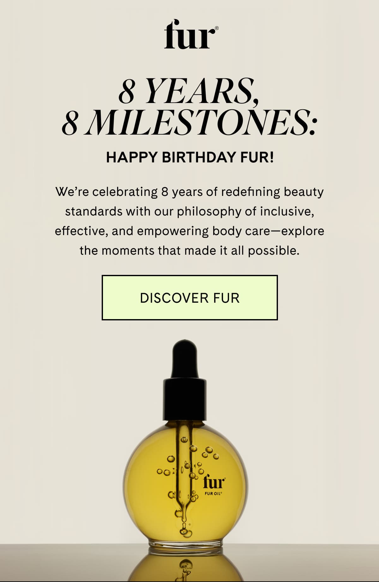The width and height of the screenshot is (379, 582).
Task: Click the clear glass base of the bottle
Action: click(x=185, y=544)
